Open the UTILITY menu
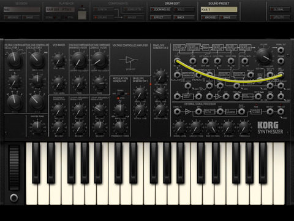 point(280,17)
